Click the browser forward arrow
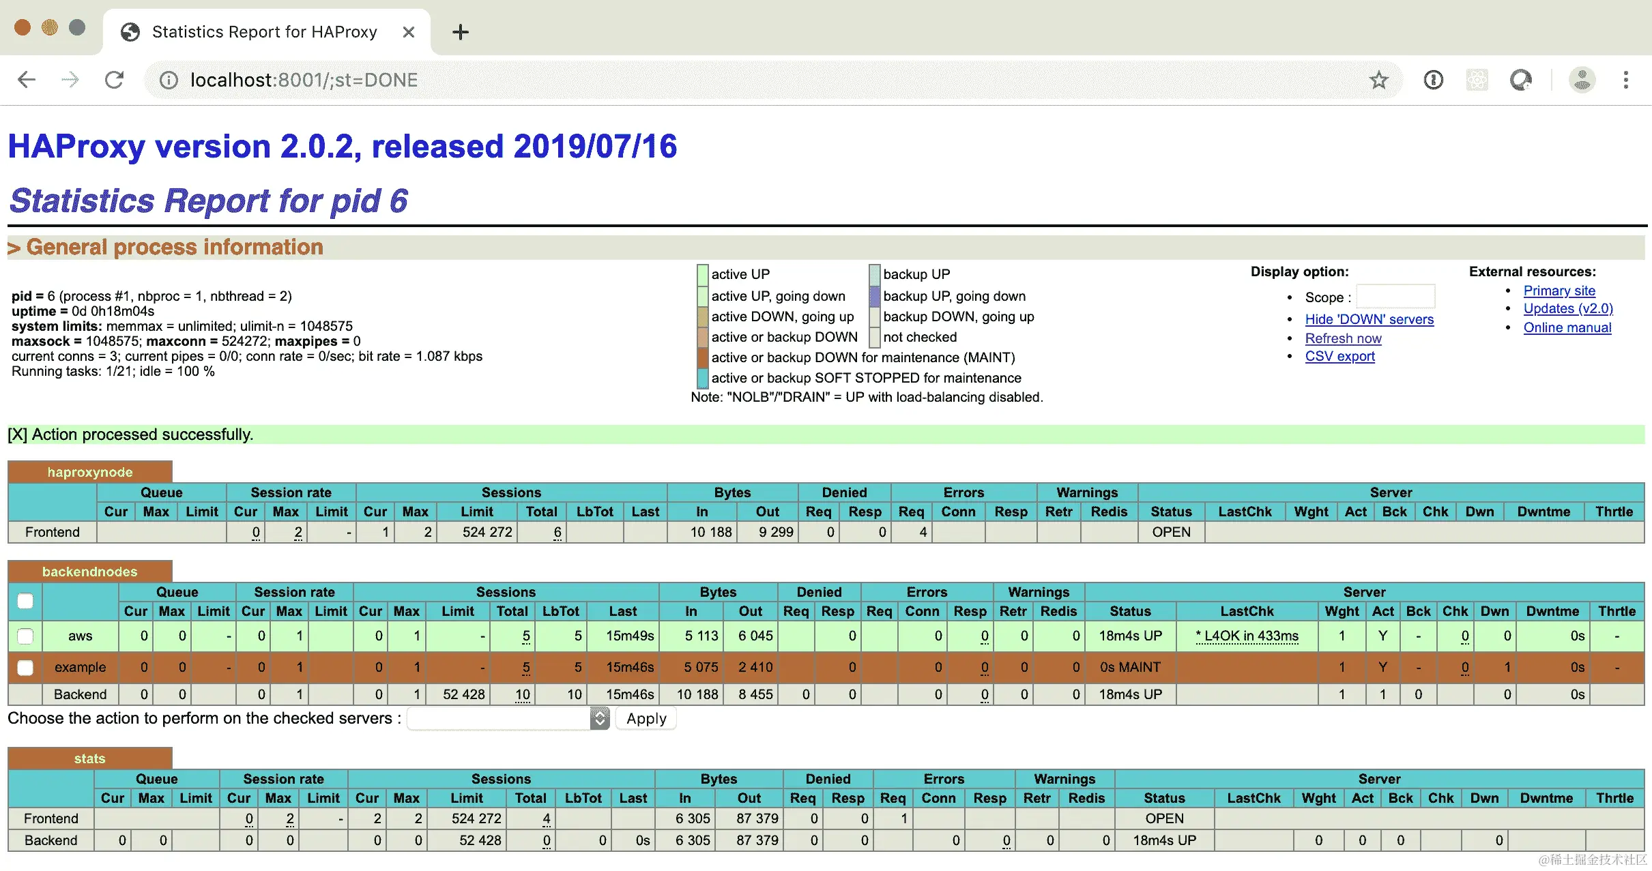 (70, 80)
